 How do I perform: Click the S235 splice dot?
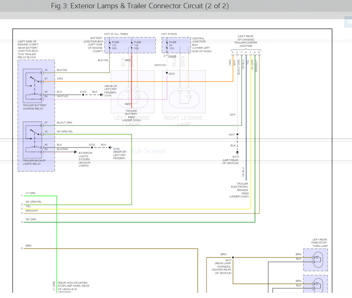(x=167, y=73)
